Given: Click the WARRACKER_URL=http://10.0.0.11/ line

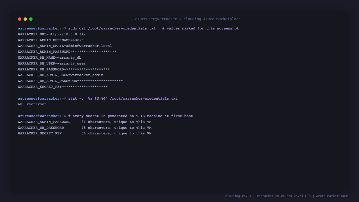Looking at the screenshot, I should [x=52, y=34].
